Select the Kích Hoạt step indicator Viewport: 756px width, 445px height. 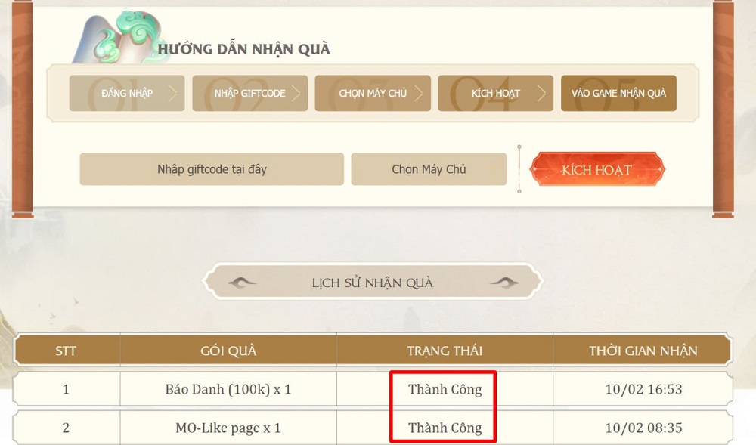495,93
